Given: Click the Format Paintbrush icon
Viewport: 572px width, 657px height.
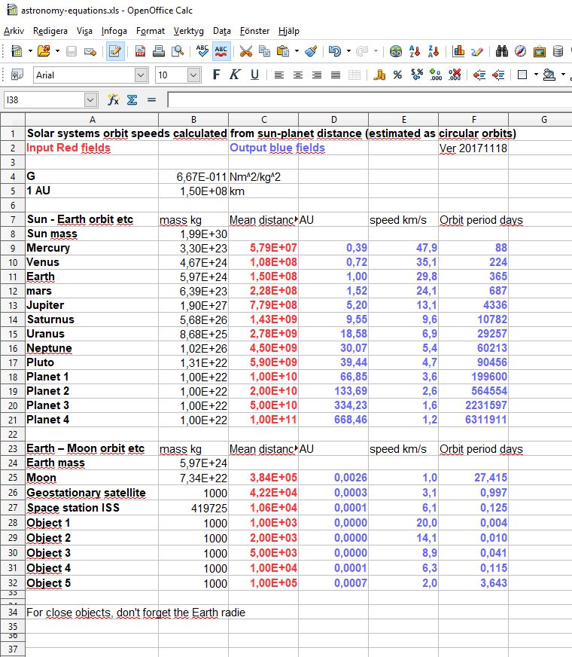Looking at the screenshot, I should click(x=311, y=51).
